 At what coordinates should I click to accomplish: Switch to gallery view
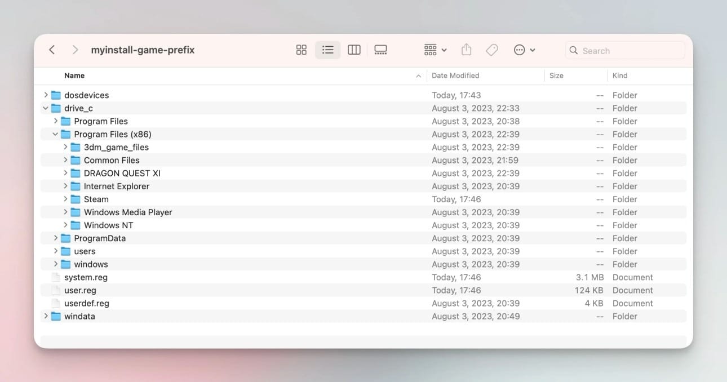pos(380,50)
